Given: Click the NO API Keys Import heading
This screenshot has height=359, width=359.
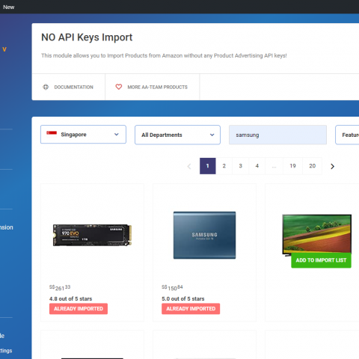Looking at the screenshot, I should pos(87,37).
